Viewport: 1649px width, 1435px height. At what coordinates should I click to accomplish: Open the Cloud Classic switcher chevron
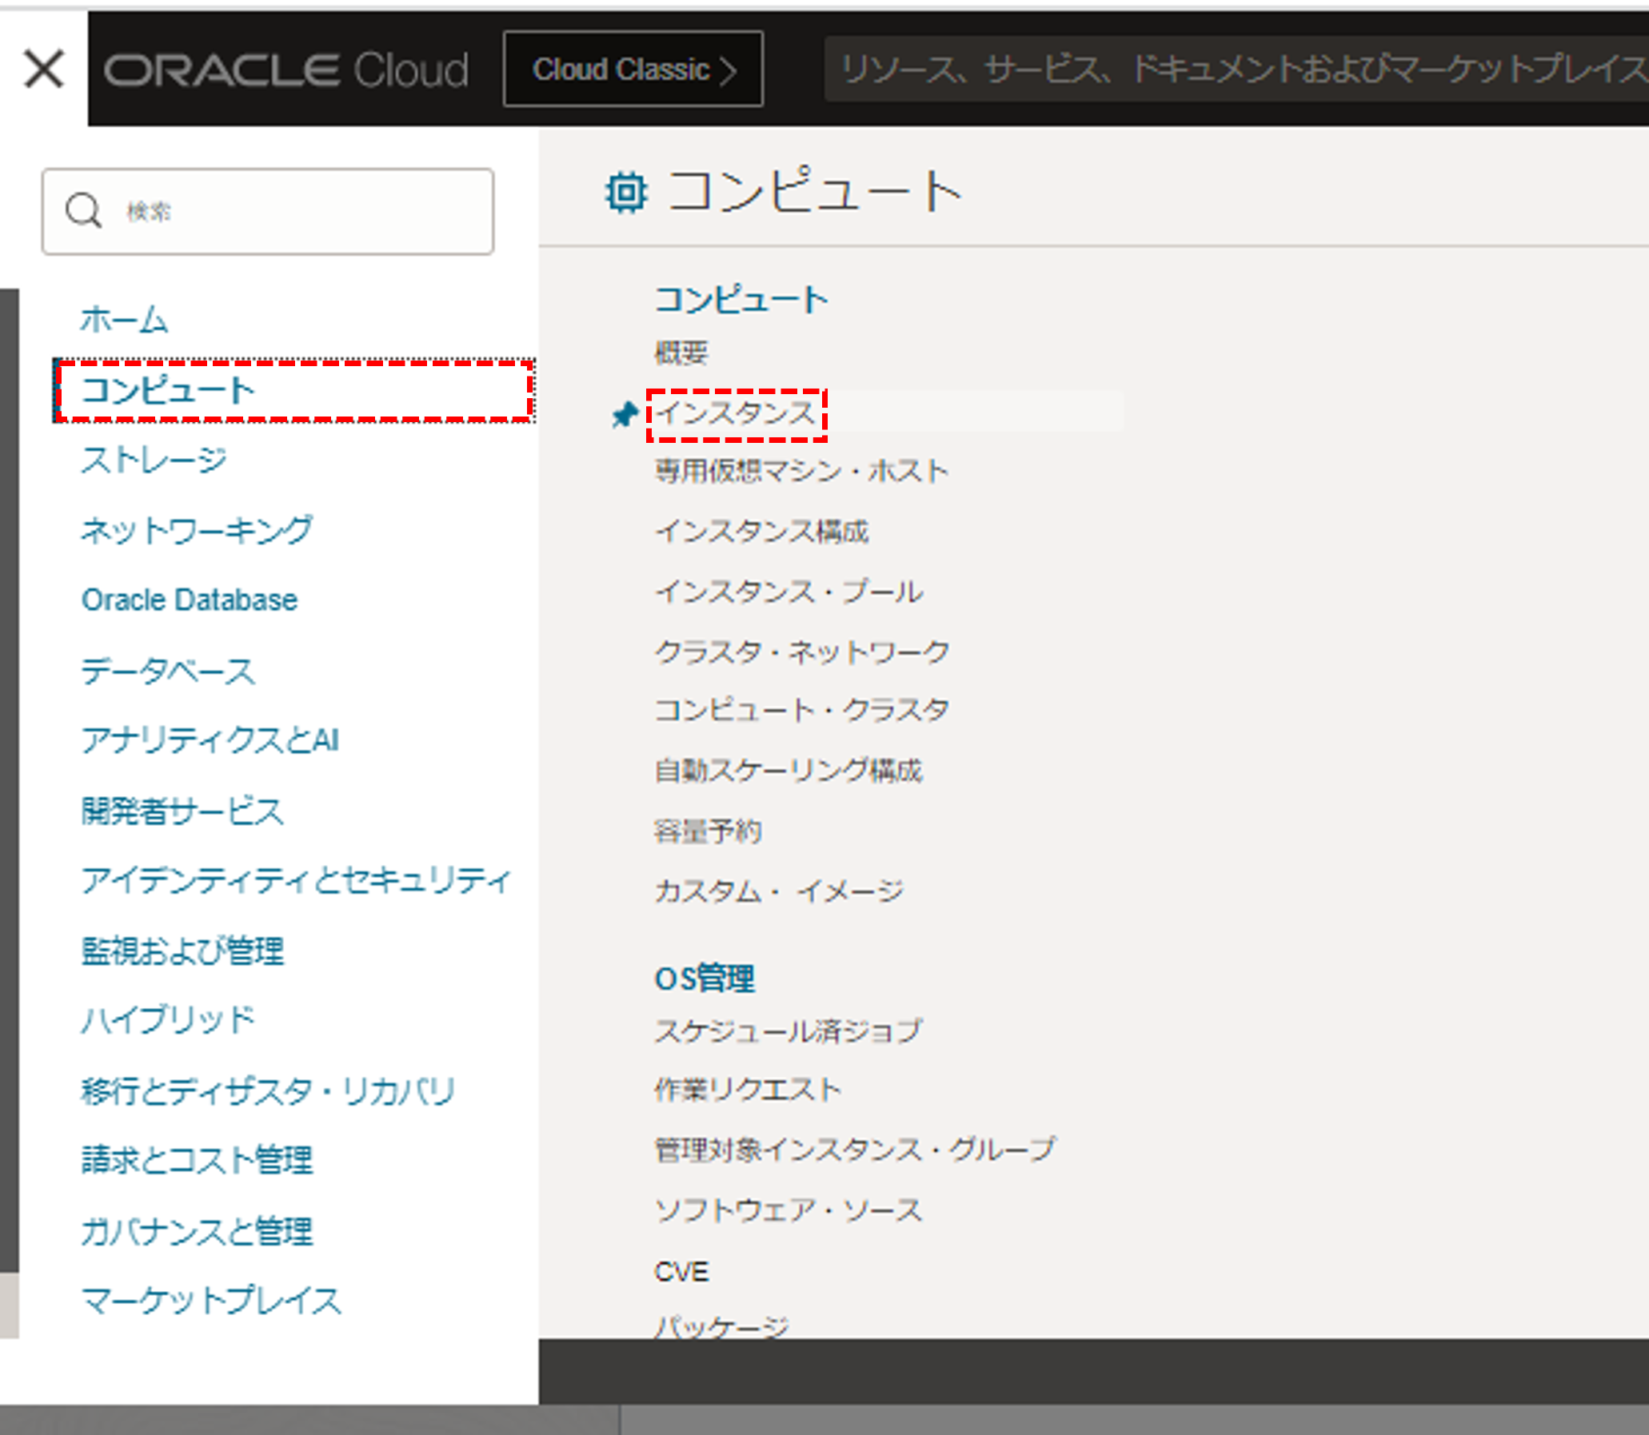pyautogui.click(x=730, y=70)
